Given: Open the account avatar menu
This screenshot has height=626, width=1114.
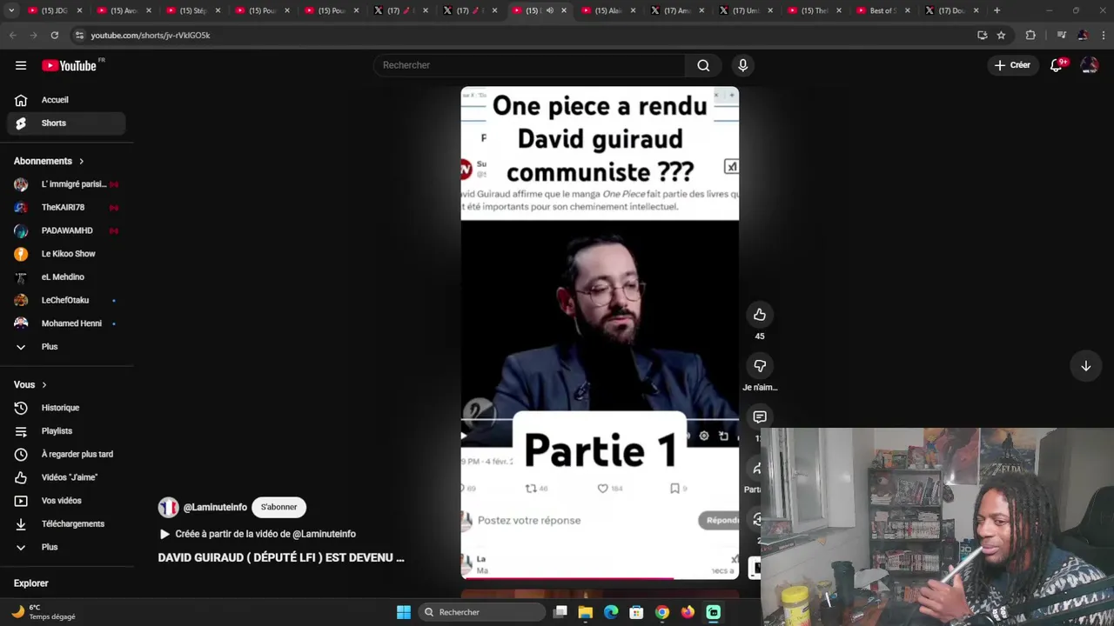Looking at the screenshot, I should 1089,65.
